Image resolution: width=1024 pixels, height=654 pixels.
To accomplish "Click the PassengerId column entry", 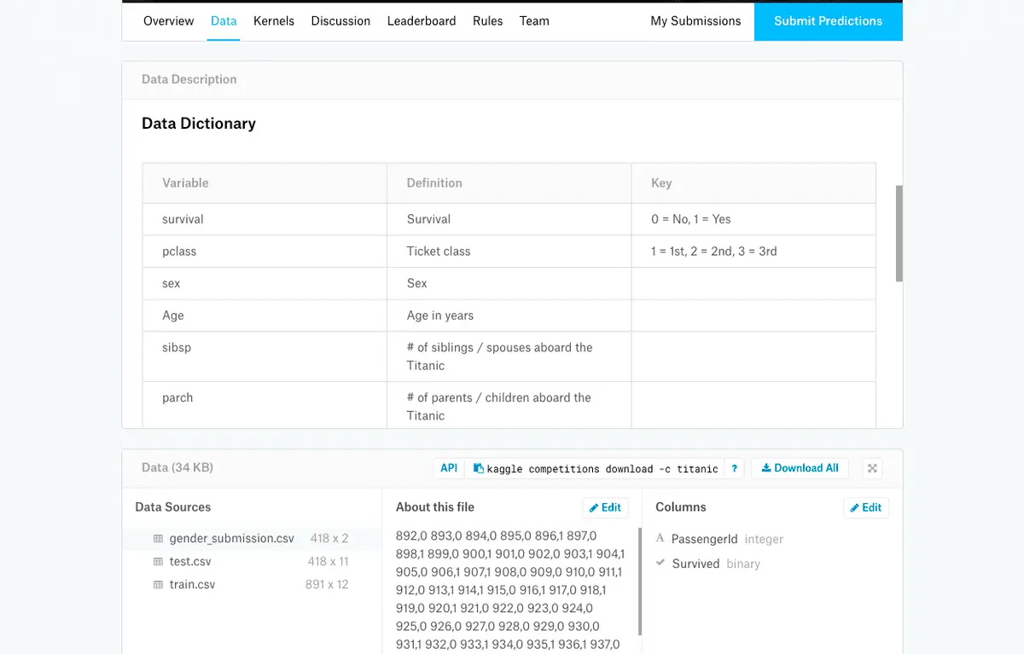I will 727,539.
